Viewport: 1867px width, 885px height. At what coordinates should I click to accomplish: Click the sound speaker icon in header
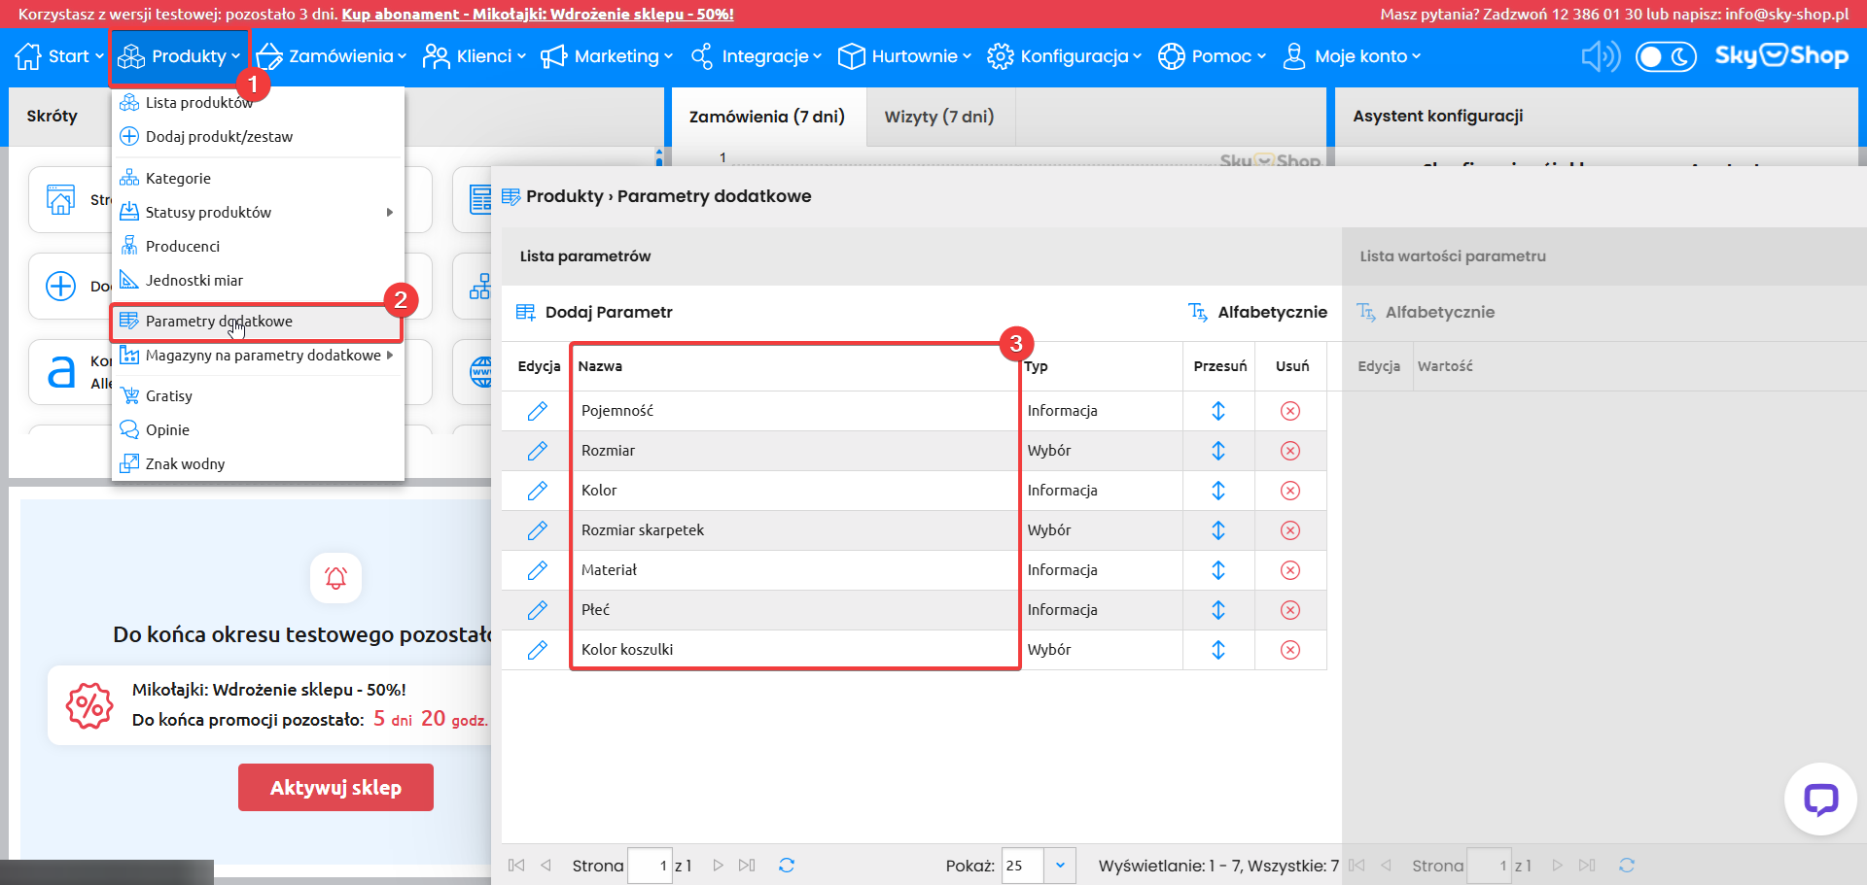[x=1600, y=56]
